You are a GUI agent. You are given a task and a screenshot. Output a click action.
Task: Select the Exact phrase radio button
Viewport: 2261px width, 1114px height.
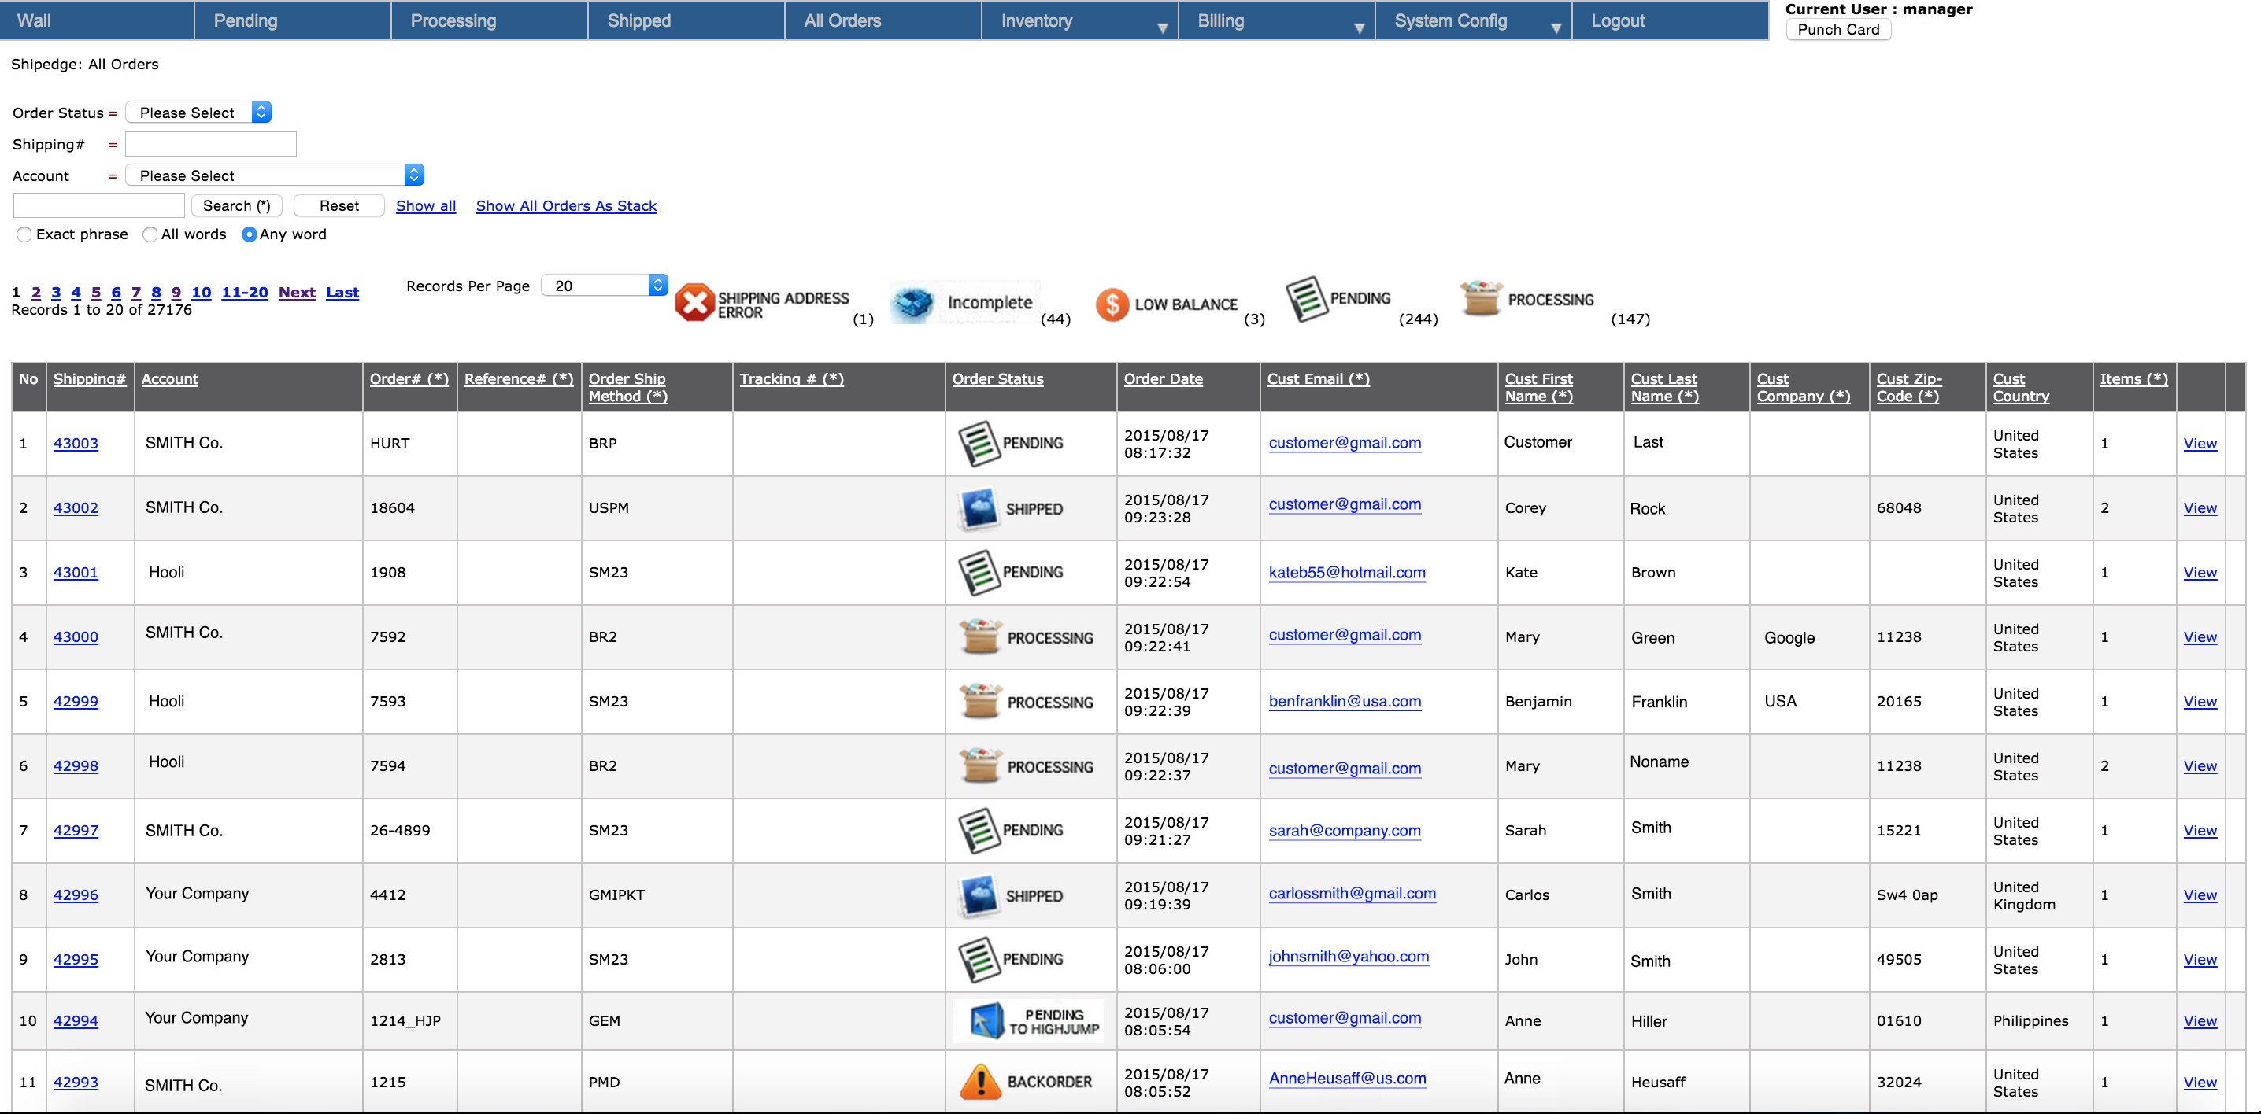[24, 234]
